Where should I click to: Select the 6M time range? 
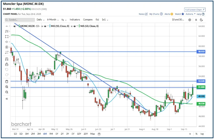tap(45, 134)
